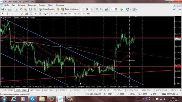Image resolution: width=182 pixels, height=102 pixels.
Task: Toggle the Navigator panel star-folder icon
Action: [26, 9]
